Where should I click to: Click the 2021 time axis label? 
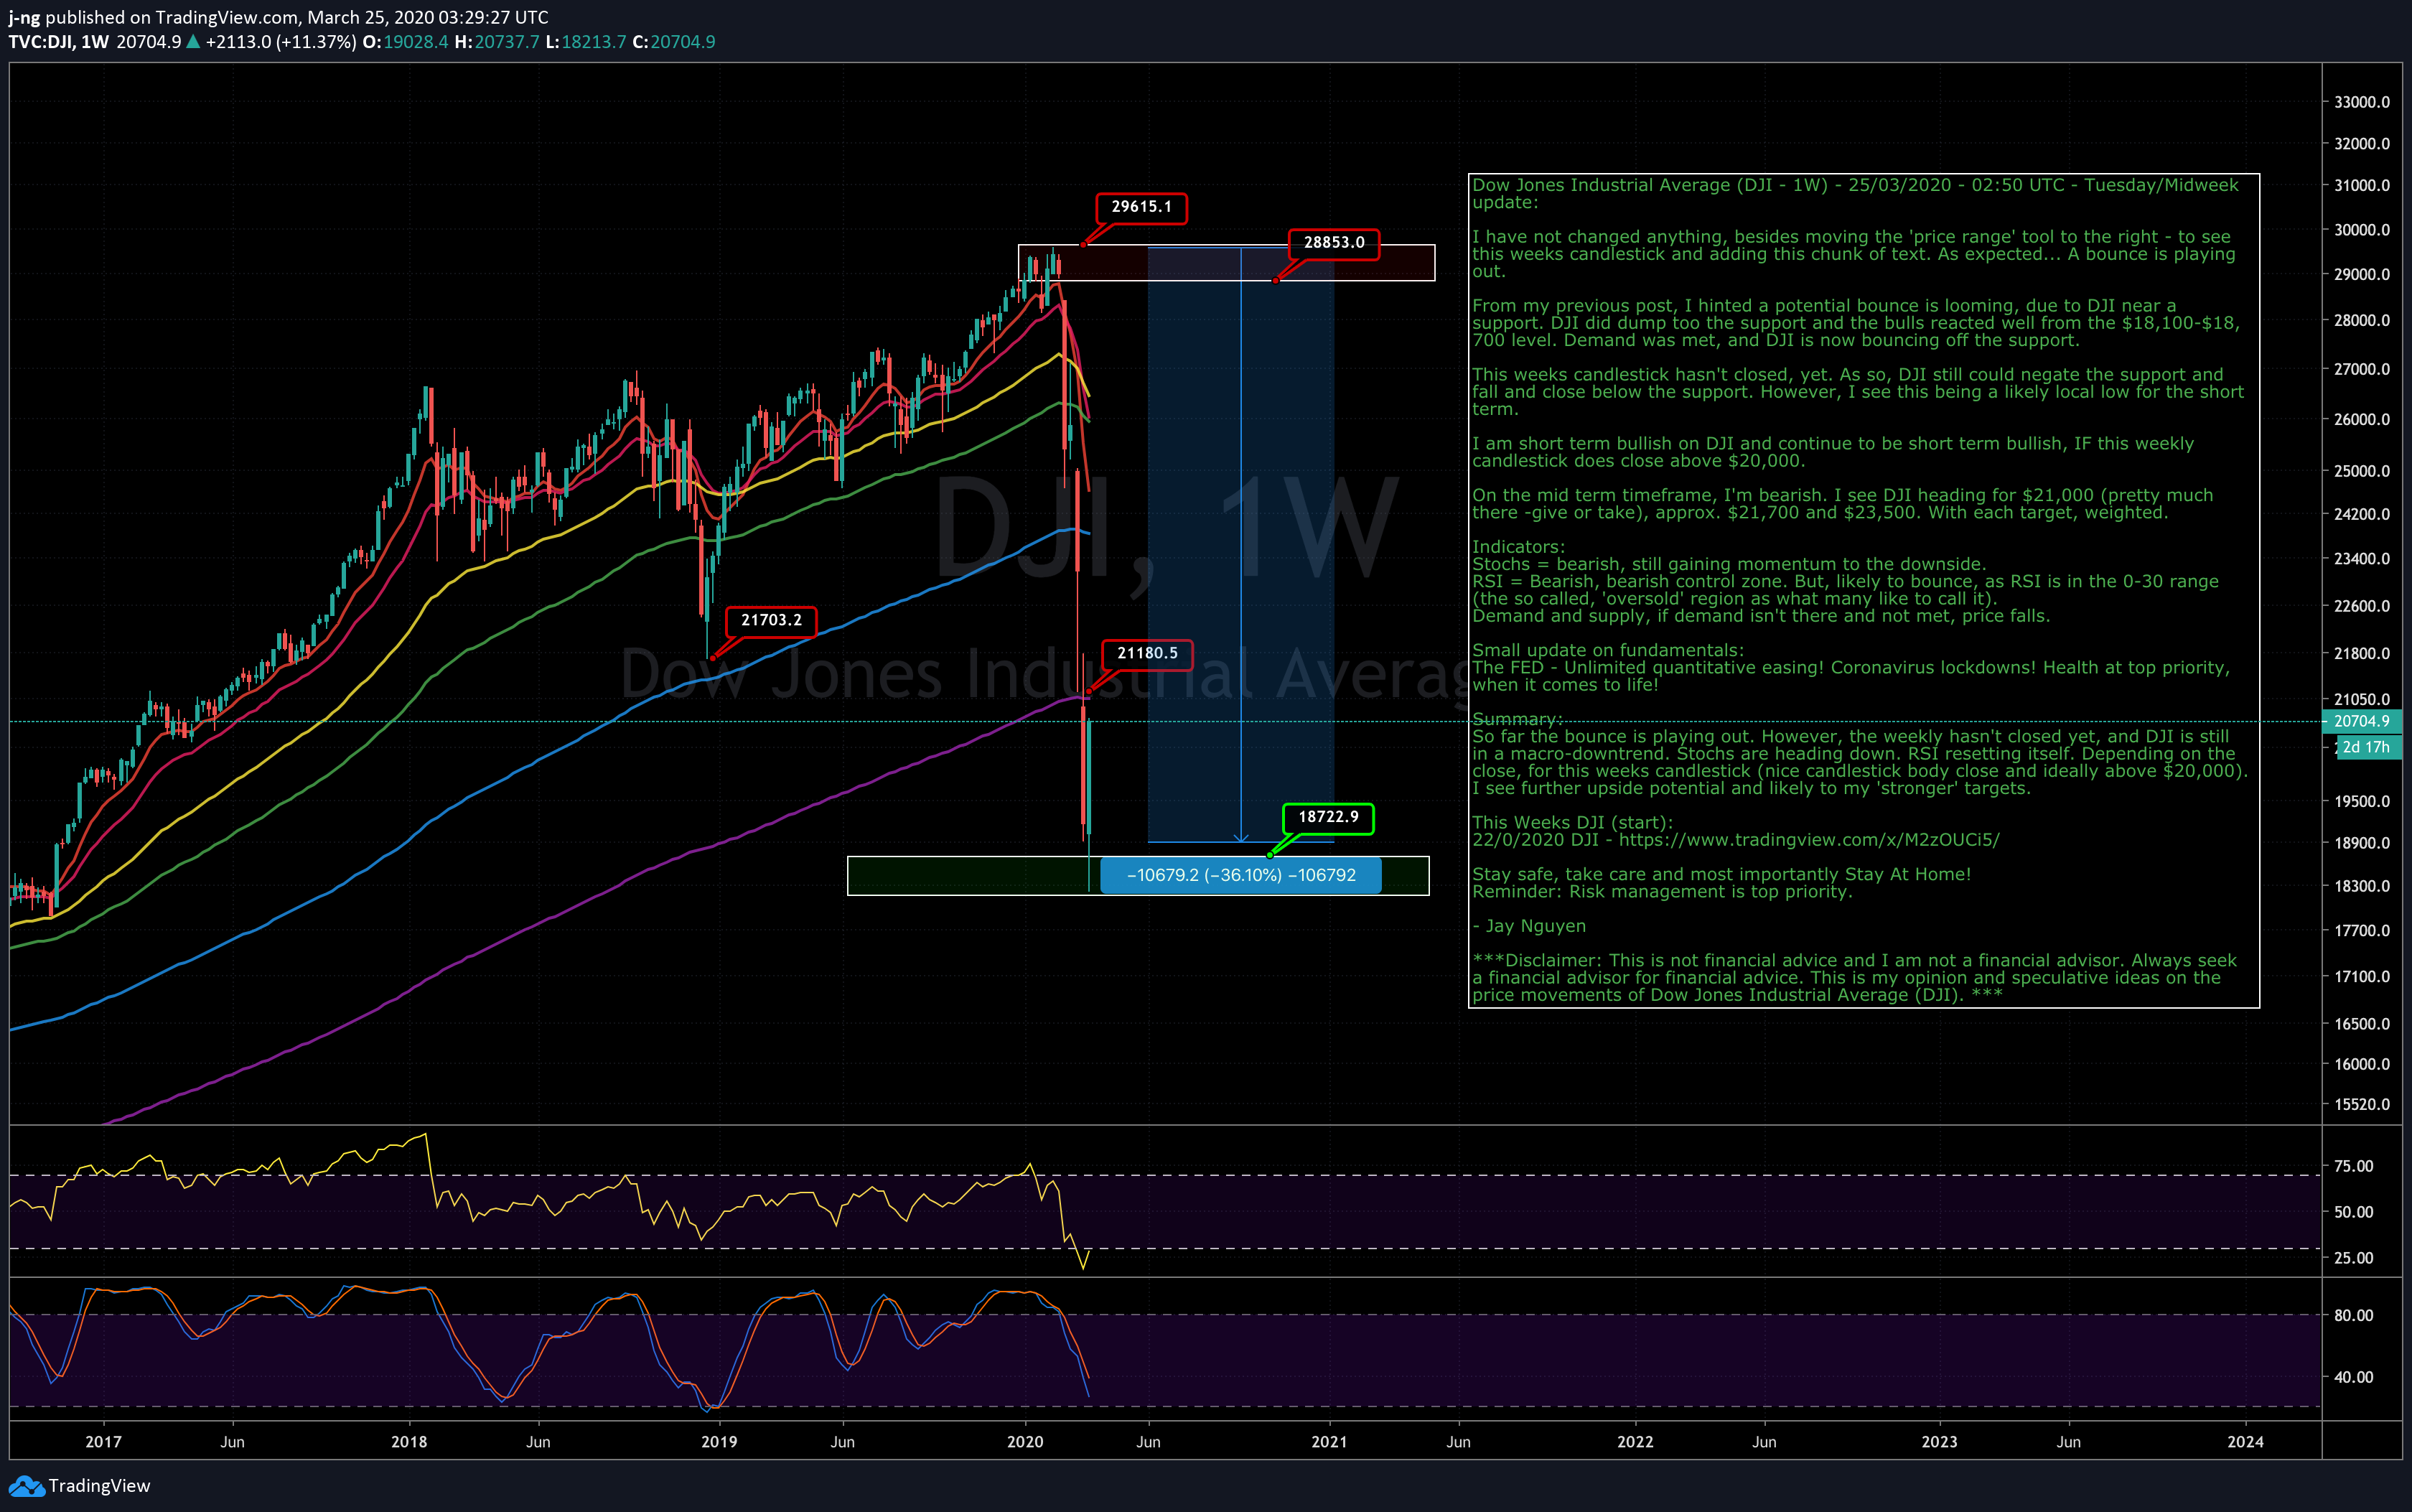pos(1329,1442)
